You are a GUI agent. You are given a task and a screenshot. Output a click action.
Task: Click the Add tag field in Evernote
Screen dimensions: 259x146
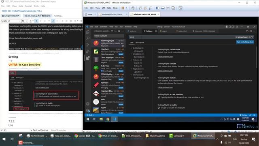tap(58, 16)
